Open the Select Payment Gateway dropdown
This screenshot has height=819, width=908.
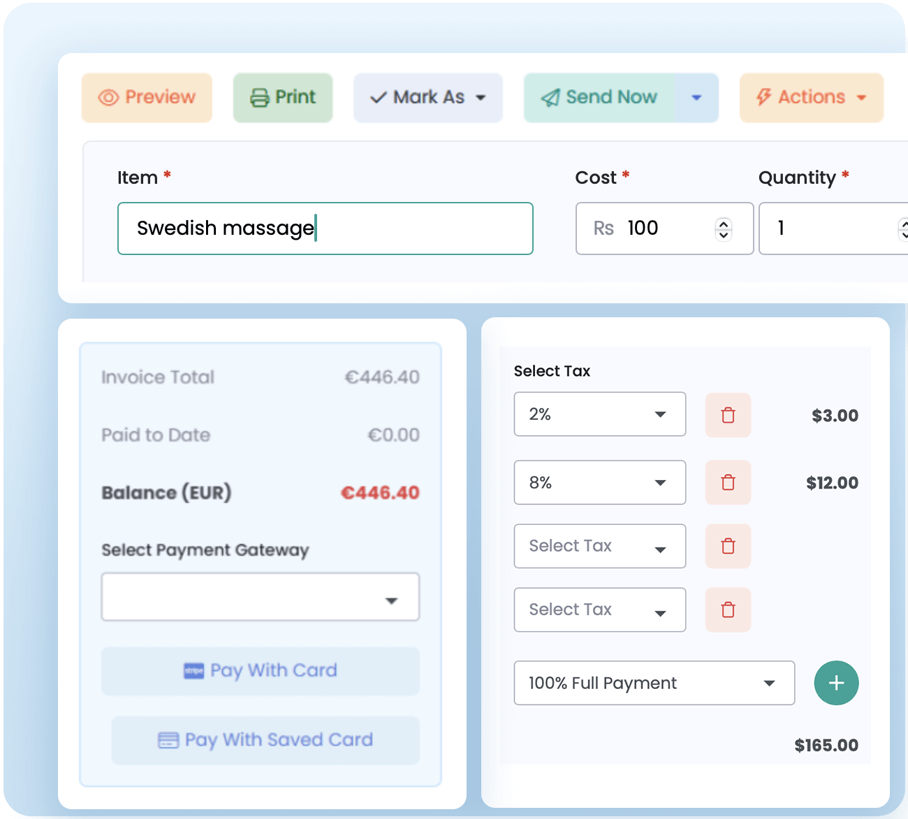(260, 597)
